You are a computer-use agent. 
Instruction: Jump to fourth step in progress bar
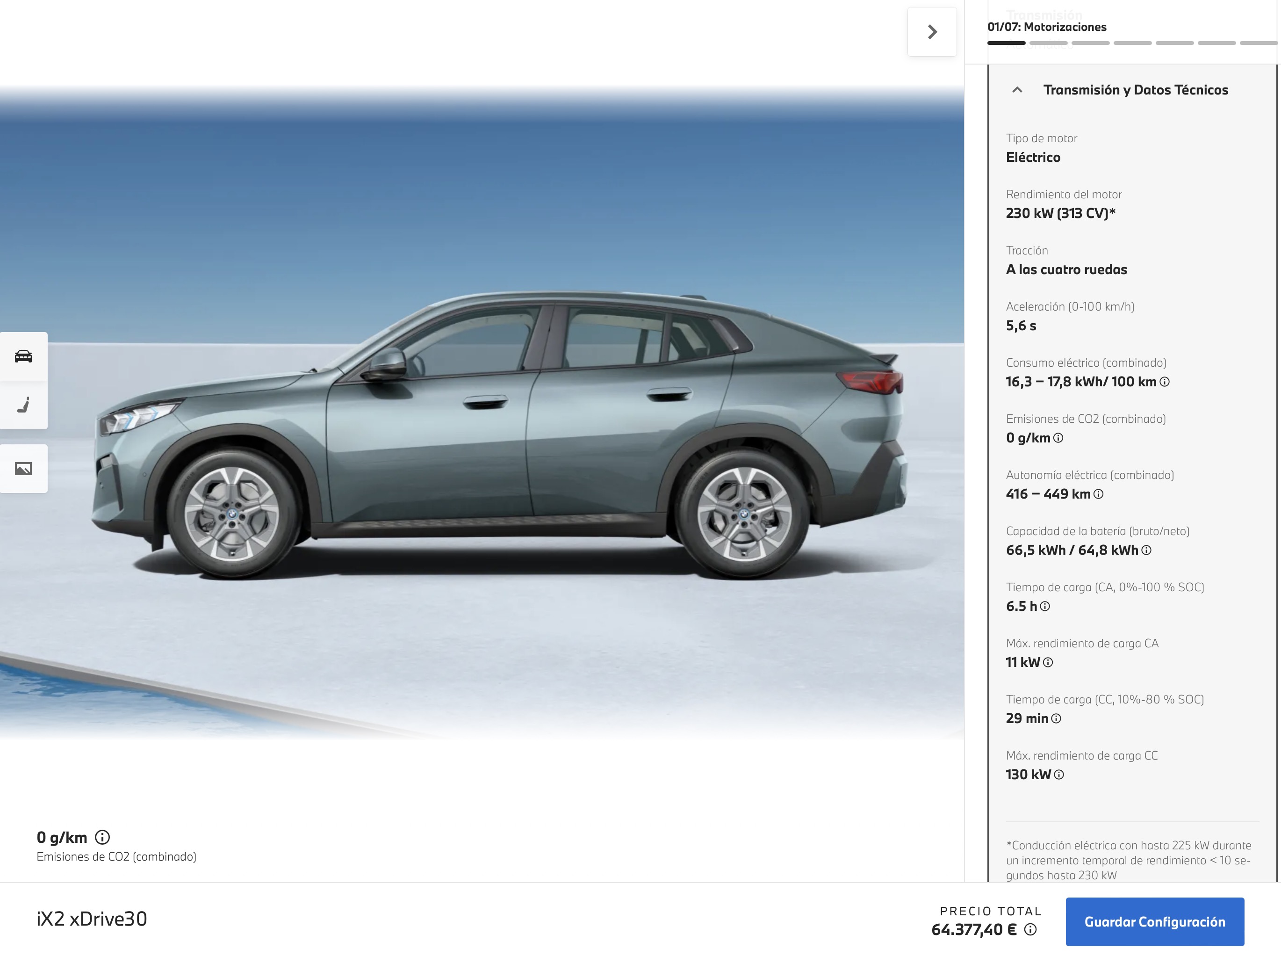click(1132, 43)
